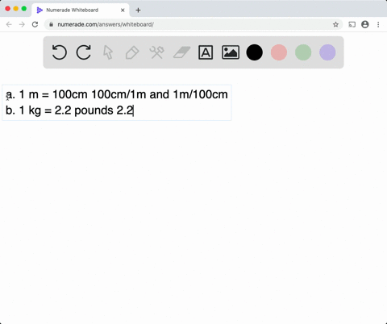Set drawing color to purple
Viewport: 387px width, 324px height.
(327, 52)
